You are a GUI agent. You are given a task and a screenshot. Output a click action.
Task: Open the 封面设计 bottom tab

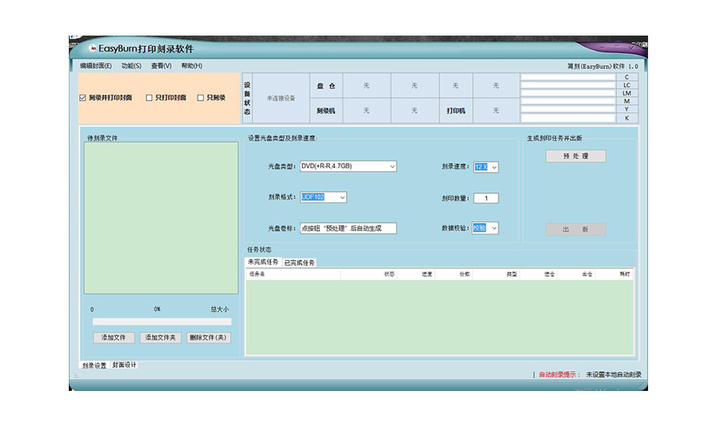coord(124,365)
